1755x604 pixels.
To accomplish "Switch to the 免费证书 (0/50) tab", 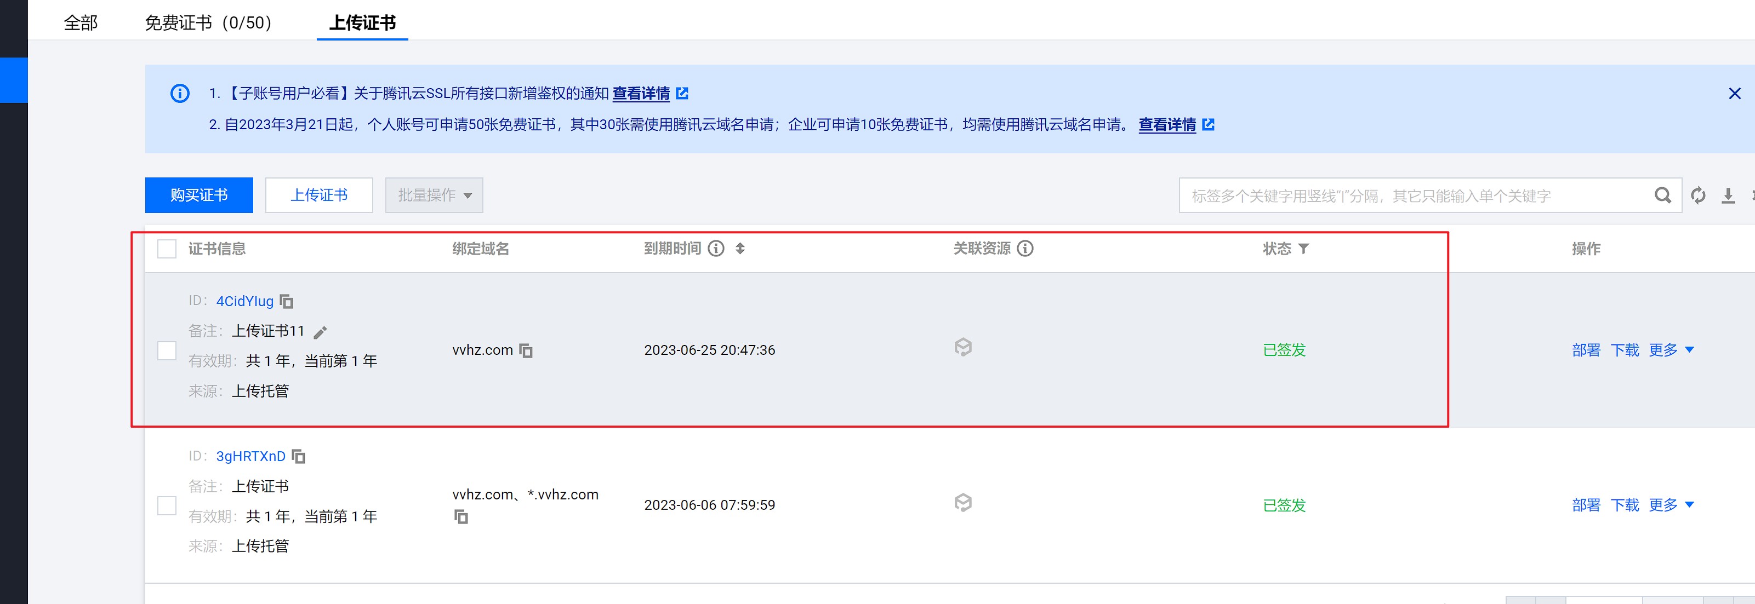I will [208, 22].
